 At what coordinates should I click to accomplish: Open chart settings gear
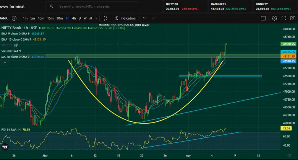(274, 18)
